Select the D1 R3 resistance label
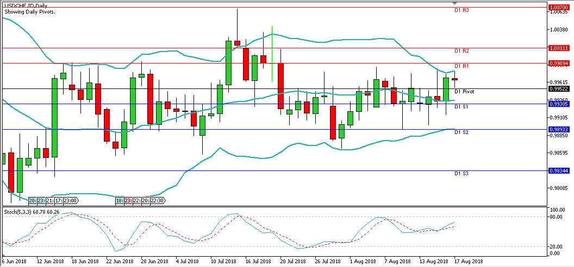This screenshot has width=574, height=267. tap(461, 11)
